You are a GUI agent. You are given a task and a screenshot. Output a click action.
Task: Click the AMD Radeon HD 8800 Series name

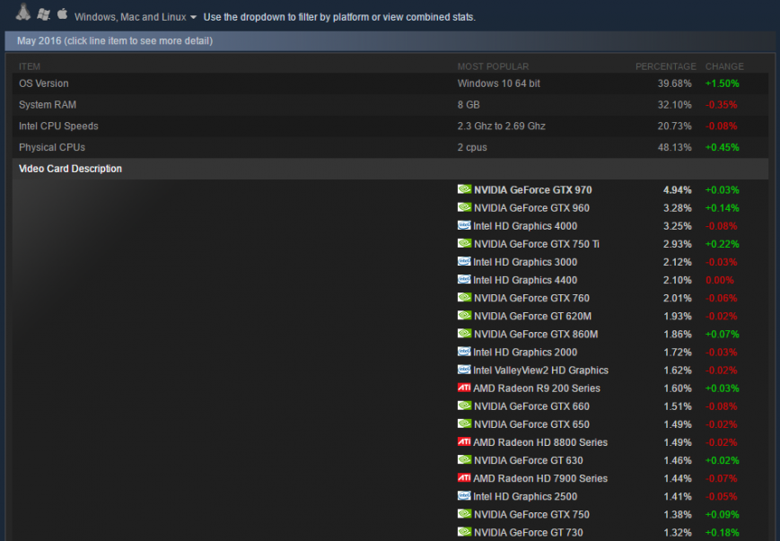point(540,442)
